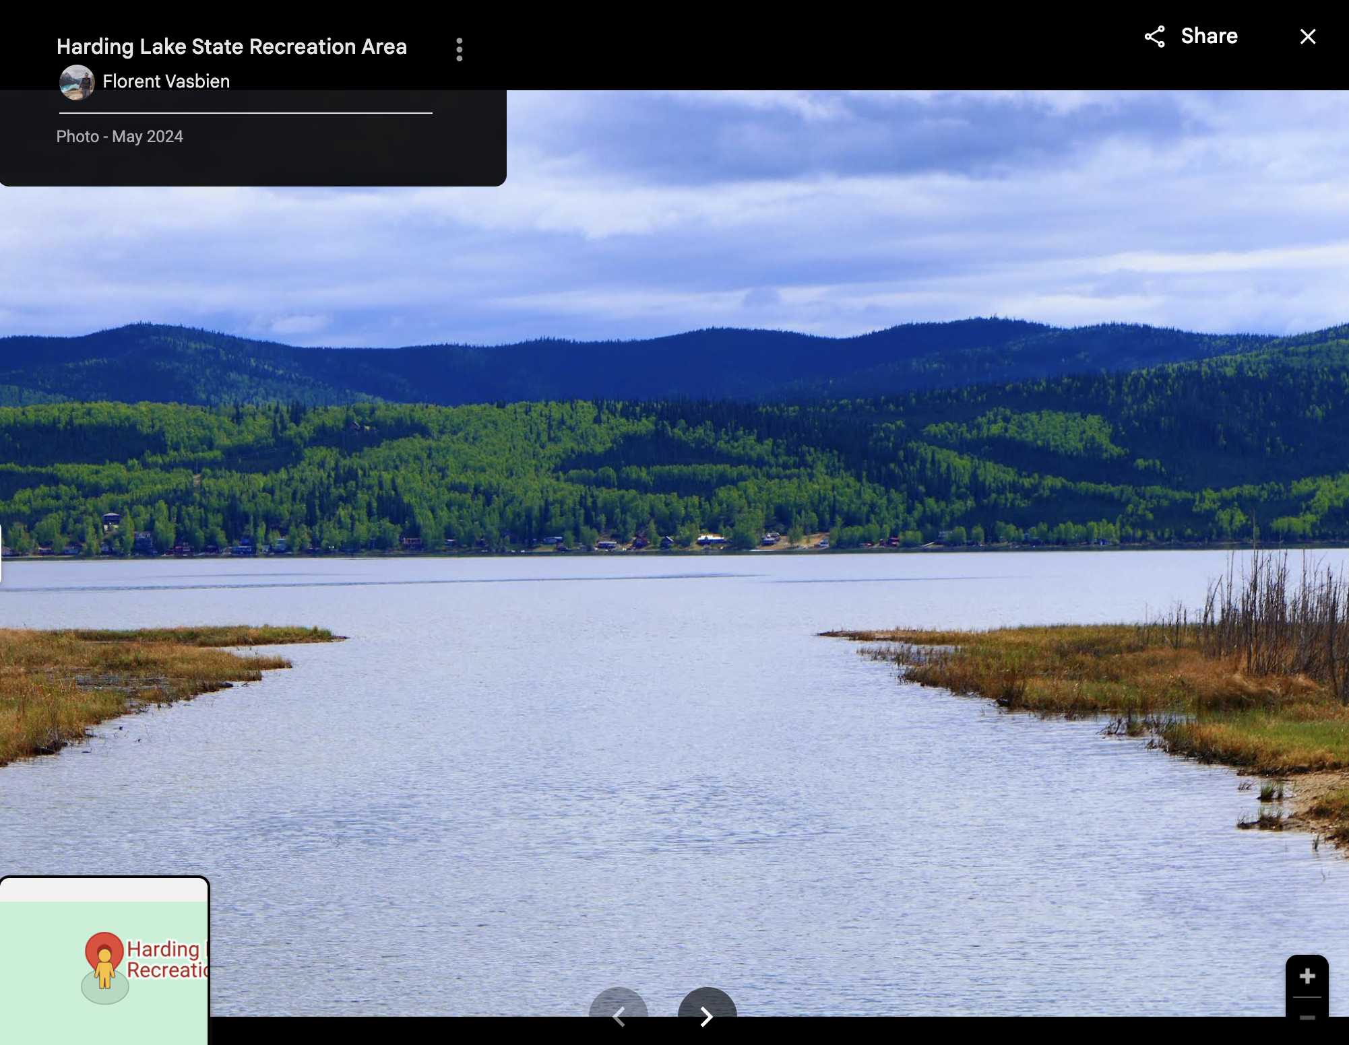Select the previous photo arrow
Image resolution: width=1349 pixels, height=1045 pixels.
[619, 1017]
